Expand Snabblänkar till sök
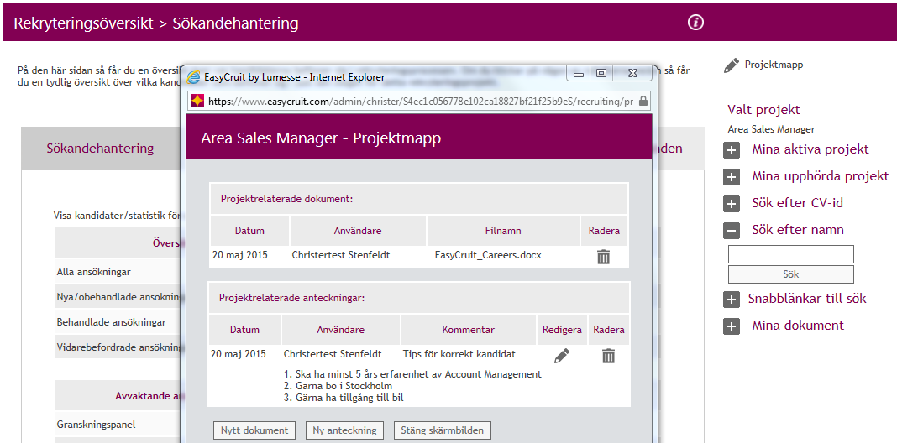897x443 pixels. pyautogui.click(x=731, y=299)
